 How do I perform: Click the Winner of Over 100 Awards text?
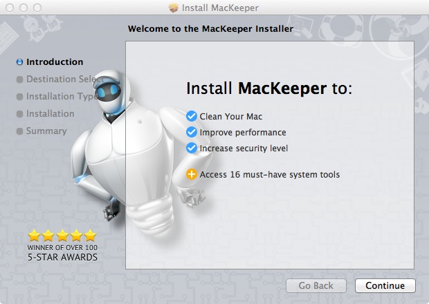coord(62,252)
